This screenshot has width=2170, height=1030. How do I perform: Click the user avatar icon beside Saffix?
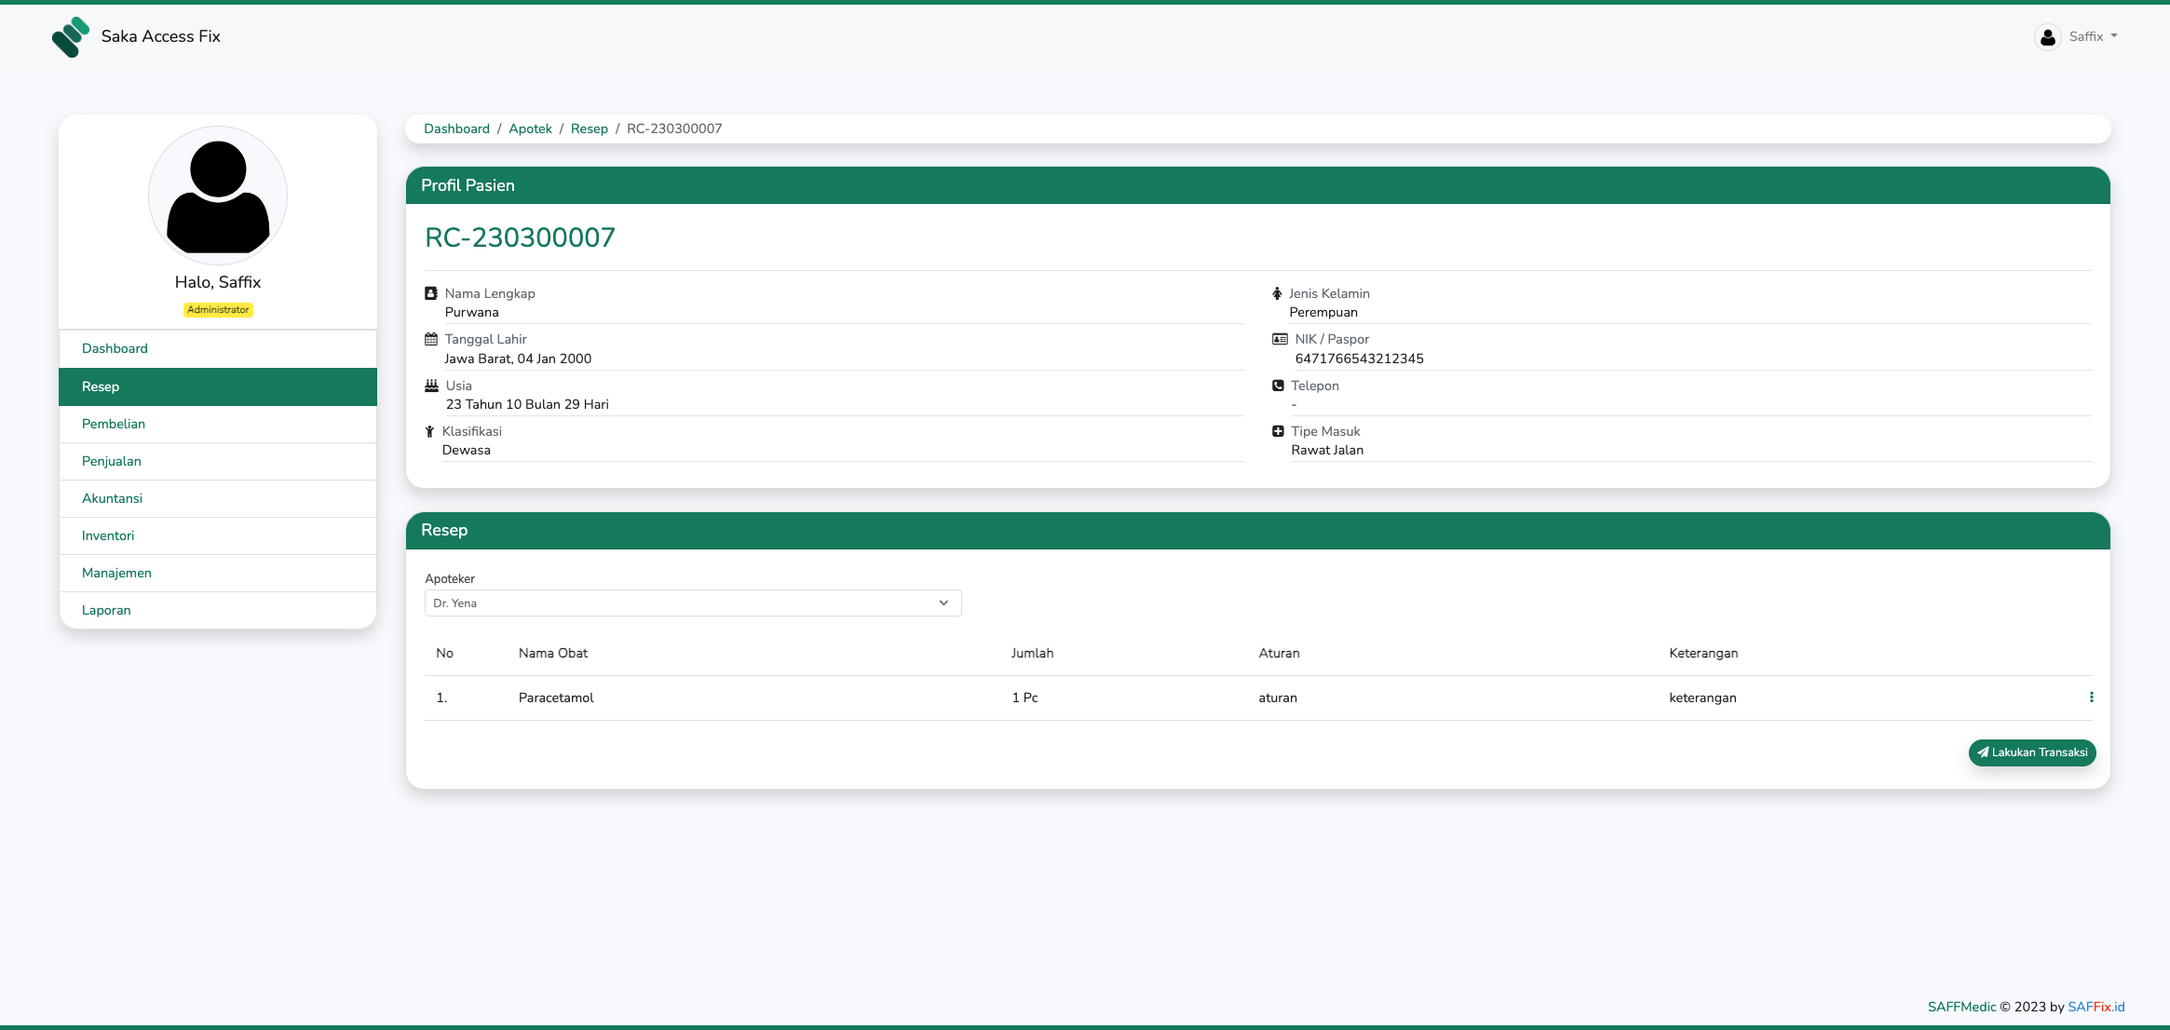click(2047, 37)
